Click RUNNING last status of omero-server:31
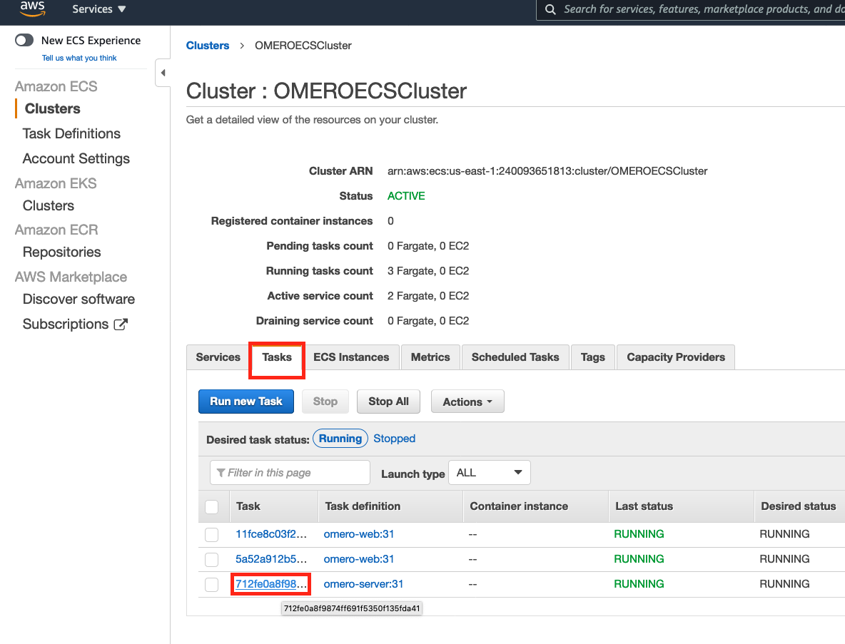The image size is (845, 644). click(x=639, y=584)
